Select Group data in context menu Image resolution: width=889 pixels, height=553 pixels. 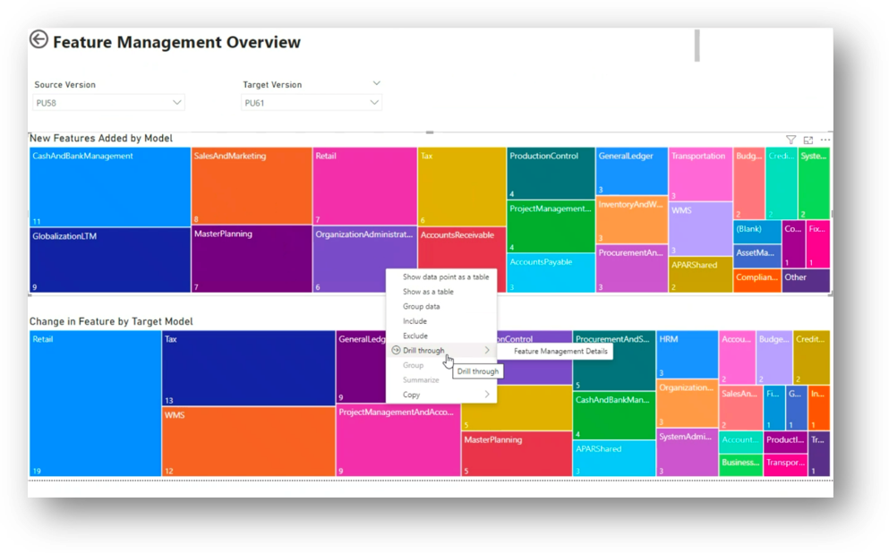click(x=421, y=307)
